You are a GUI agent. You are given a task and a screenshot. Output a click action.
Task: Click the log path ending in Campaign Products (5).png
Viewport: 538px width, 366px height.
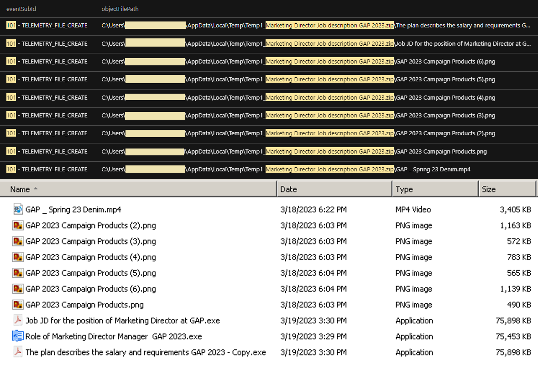click(298, 80)
